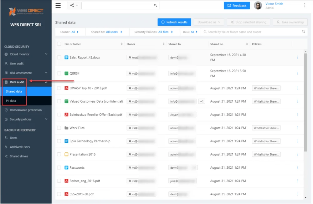Expand the Owner: All filter

tap(69, 32)
